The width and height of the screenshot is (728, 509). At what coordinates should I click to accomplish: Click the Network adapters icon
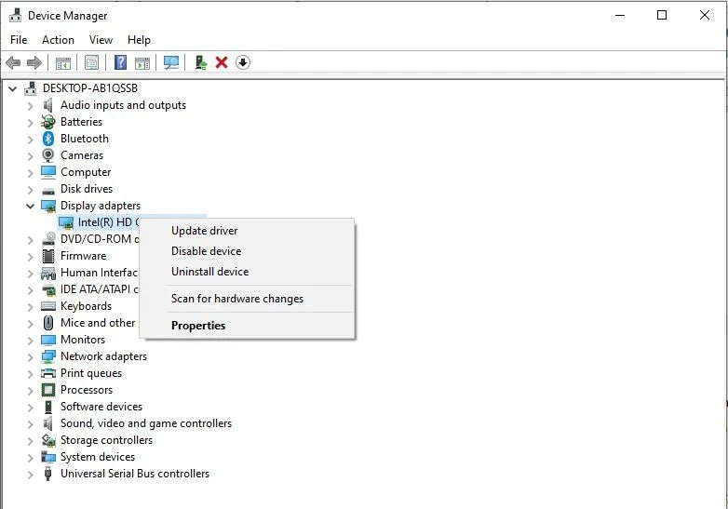pyautogui.click(x=48, y=356)
